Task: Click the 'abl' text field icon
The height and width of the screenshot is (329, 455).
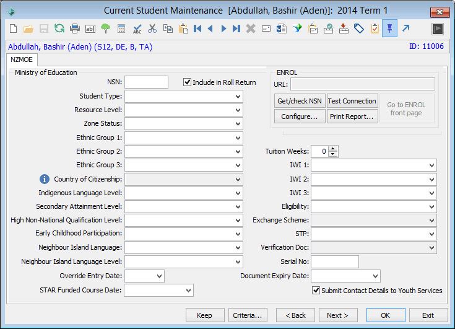Action: 90,29
